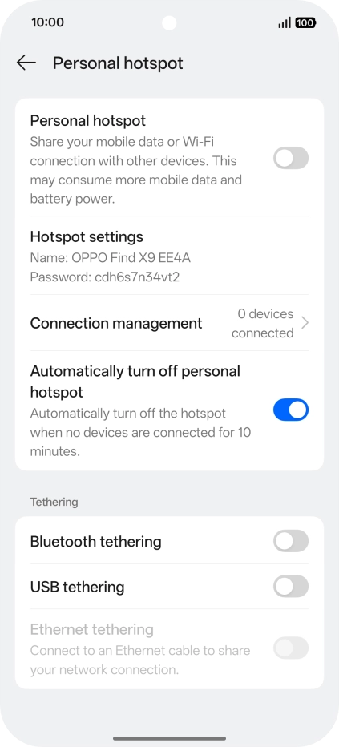The image size is (339, 747).
Task: Tap the battery level indicator
Action: pyautogui.click(x=305, y=22)
